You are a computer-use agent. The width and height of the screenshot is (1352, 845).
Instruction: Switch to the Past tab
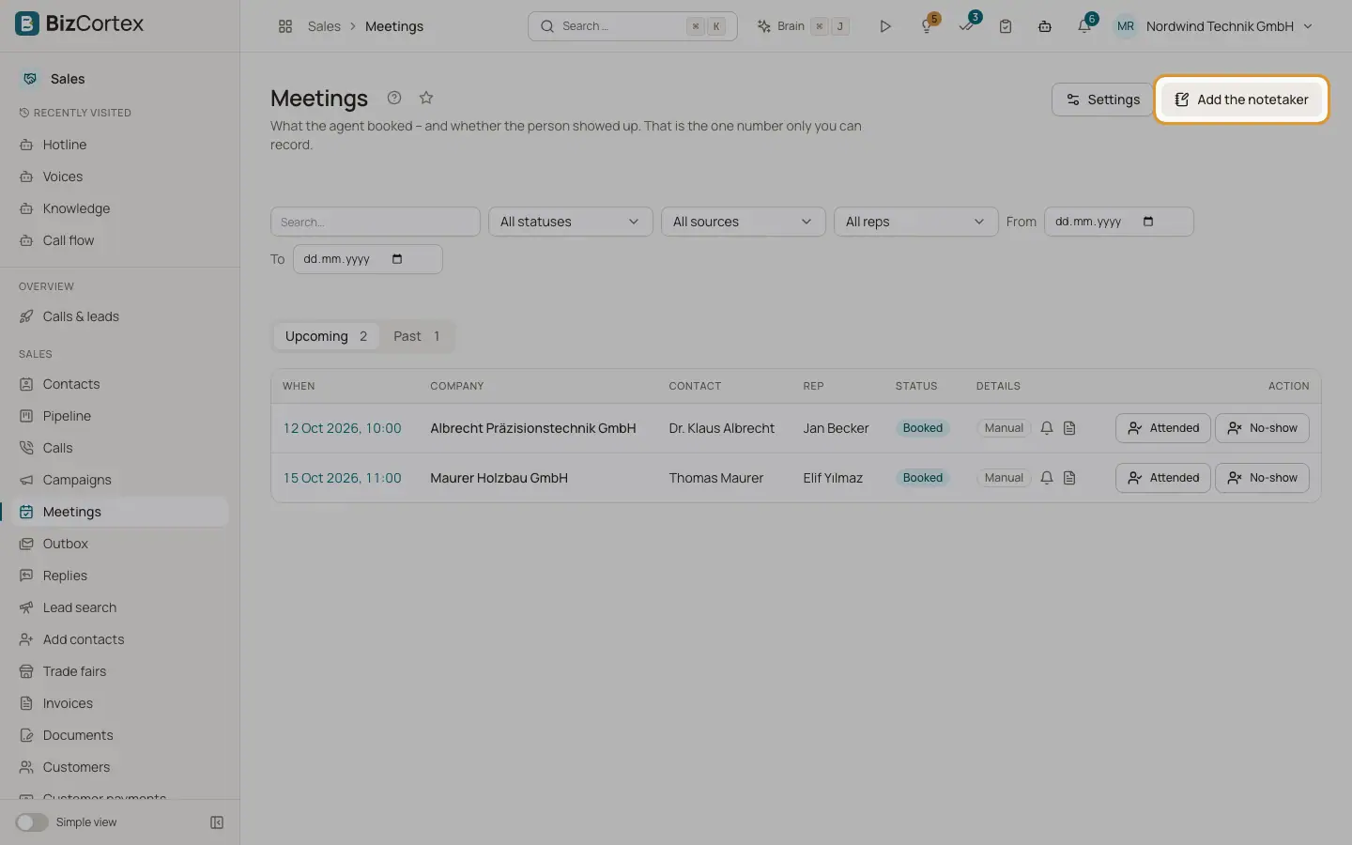(416, 336)
